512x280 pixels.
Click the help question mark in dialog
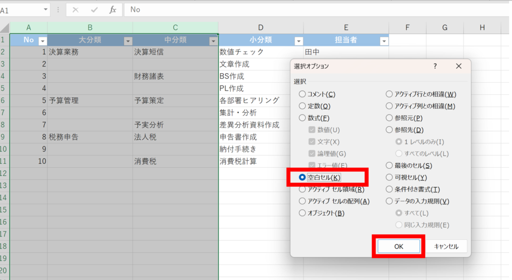[435, 66]
